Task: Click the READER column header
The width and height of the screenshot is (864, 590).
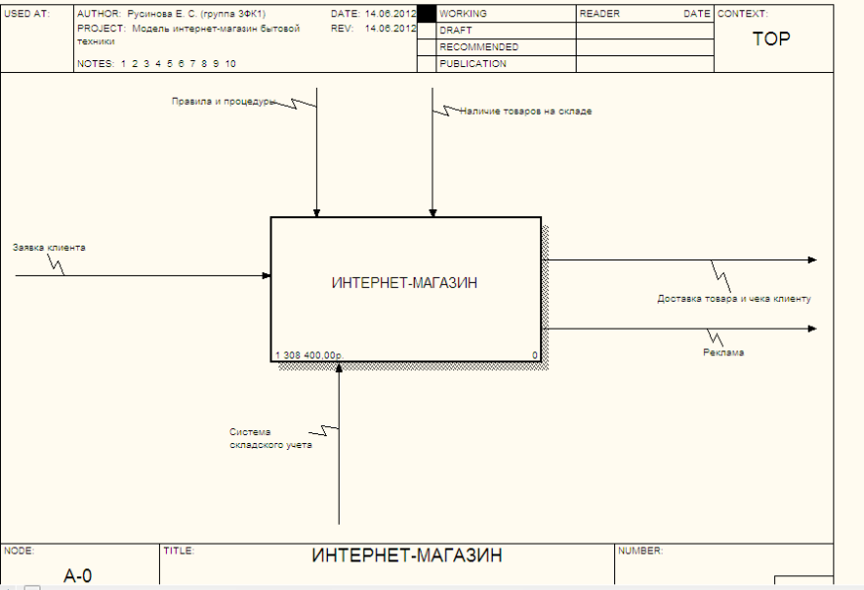Action: click(599, 14)
